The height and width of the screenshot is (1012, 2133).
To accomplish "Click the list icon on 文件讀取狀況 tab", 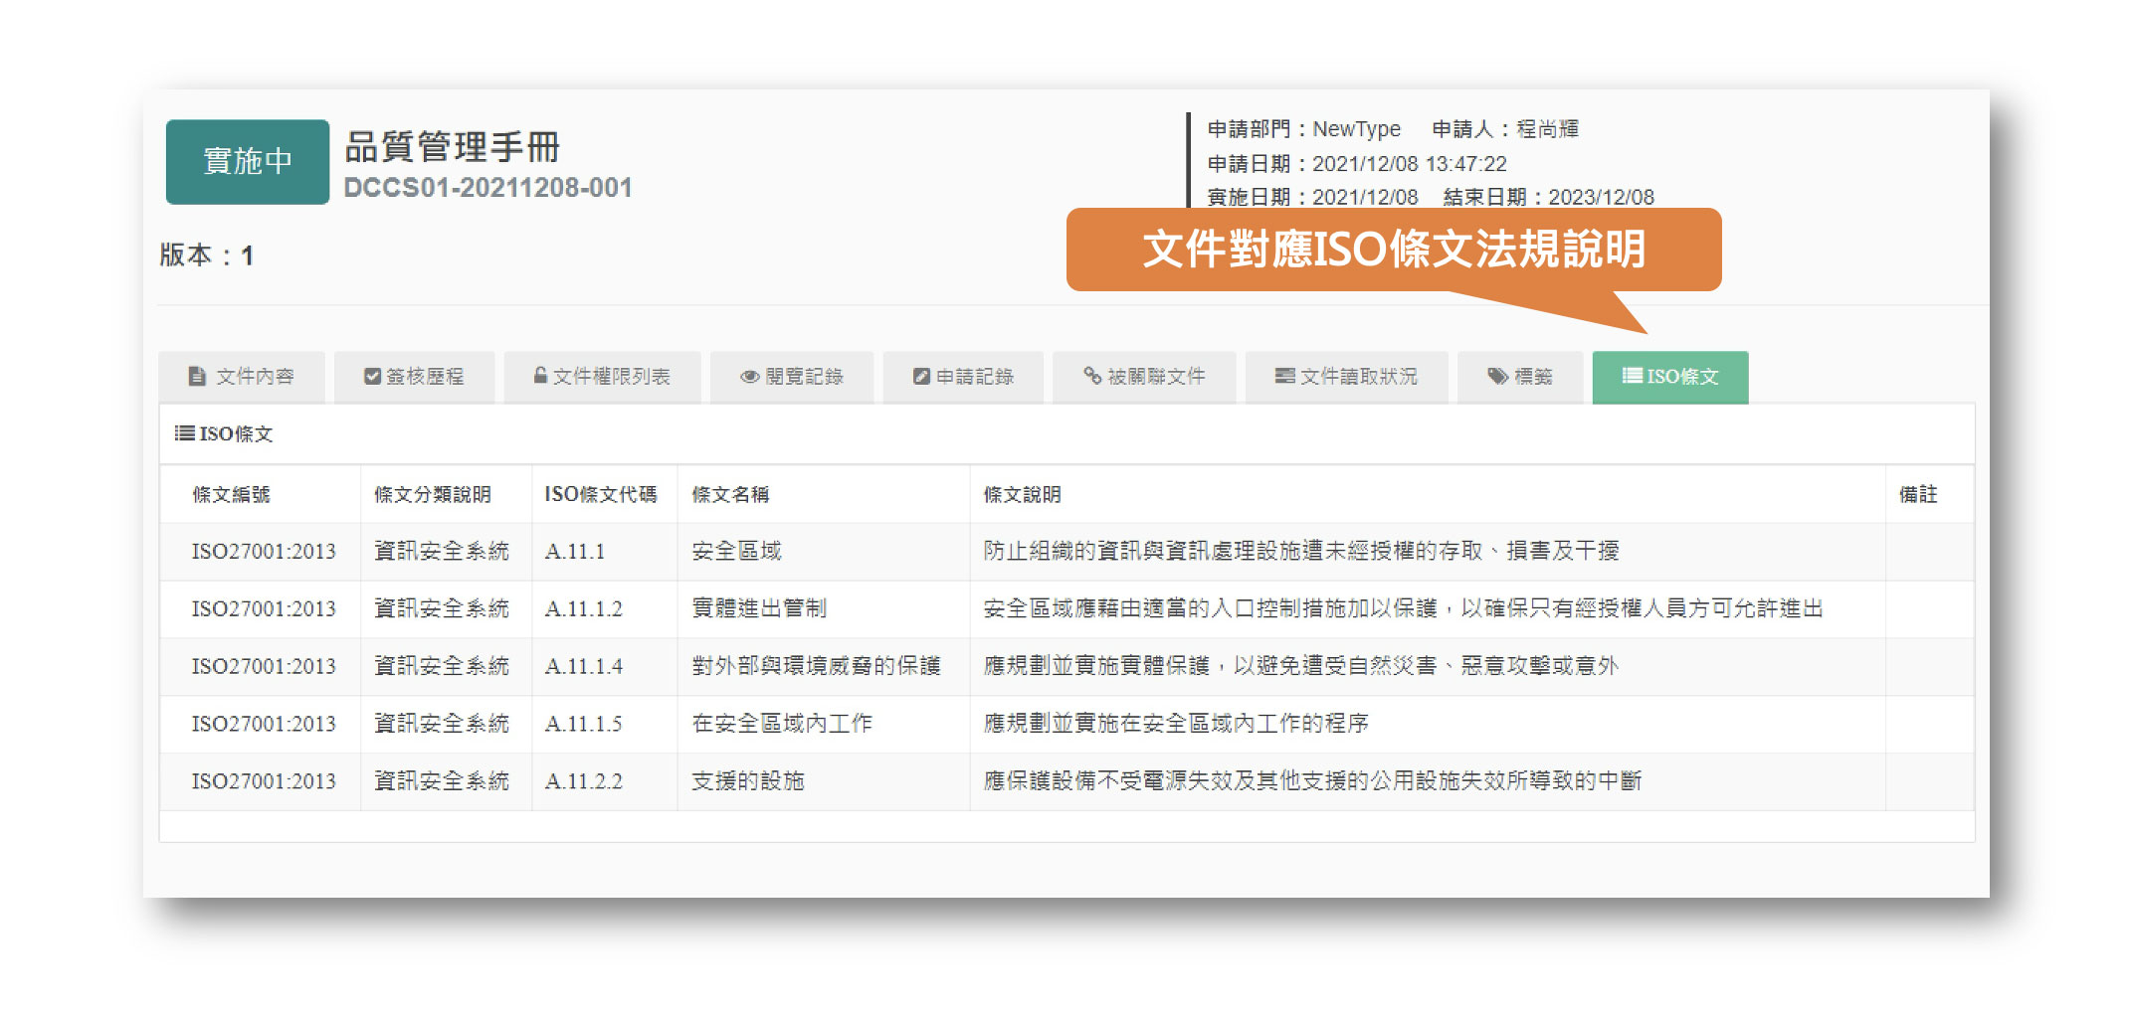I will (1284, 376).
